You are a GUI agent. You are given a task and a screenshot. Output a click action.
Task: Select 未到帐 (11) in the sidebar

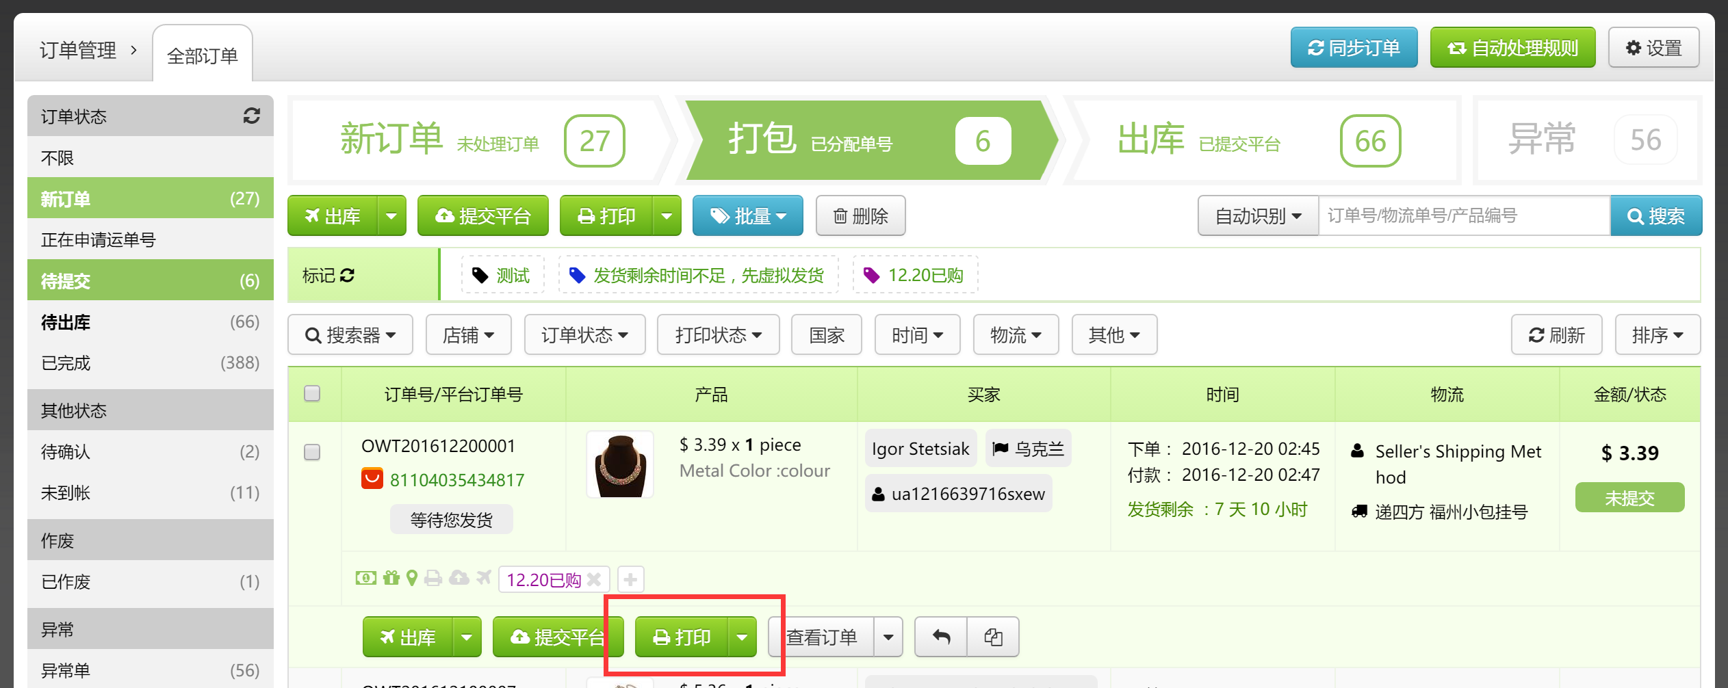[x=151, y=492]
